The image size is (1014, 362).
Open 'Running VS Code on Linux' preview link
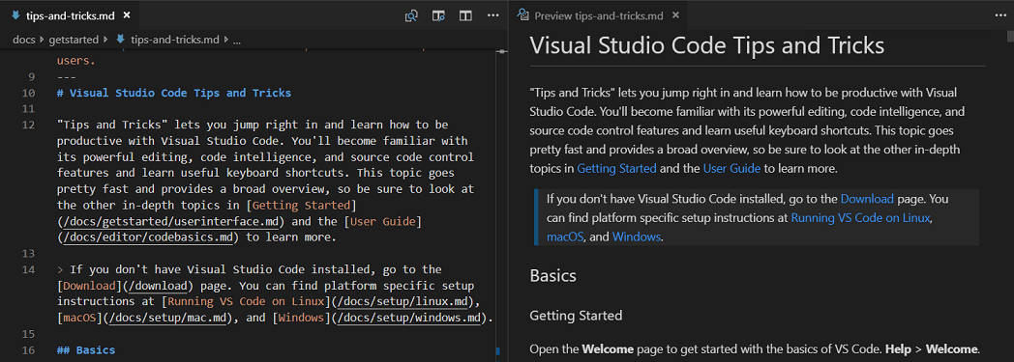(x=861, y=217)
